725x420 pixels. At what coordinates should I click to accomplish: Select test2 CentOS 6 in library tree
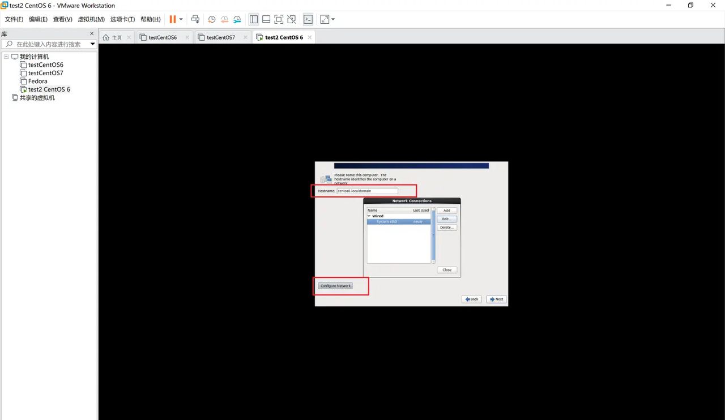point(49,89)
